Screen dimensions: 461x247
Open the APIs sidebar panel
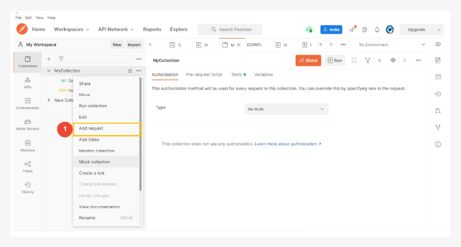click(28, 83)
